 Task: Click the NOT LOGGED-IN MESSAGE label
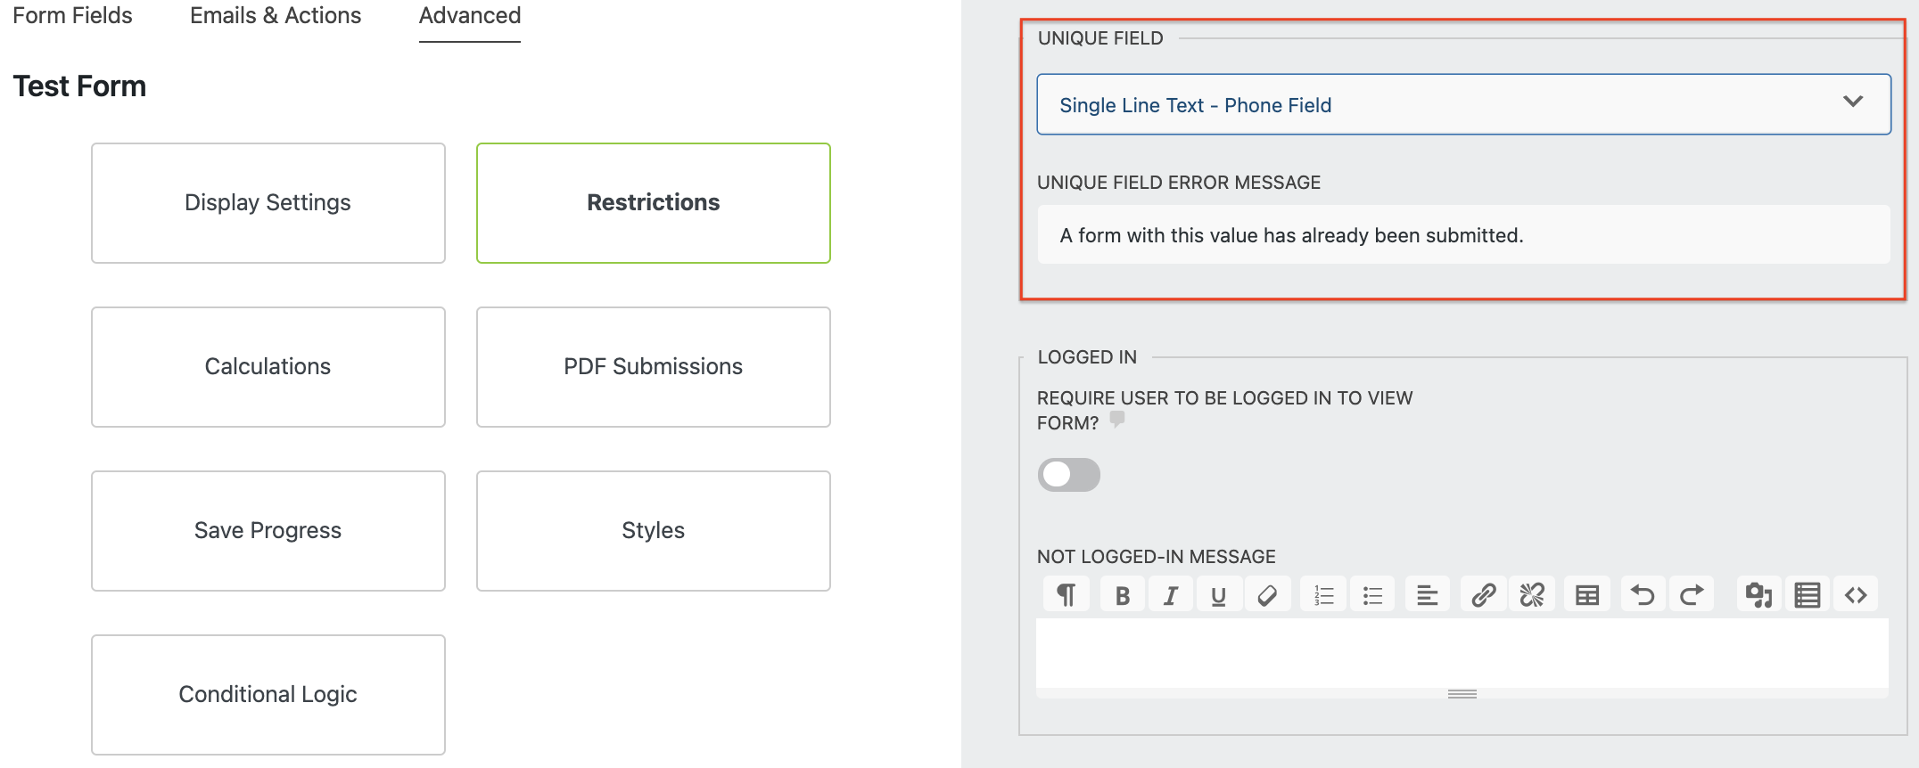(1157, 557)
